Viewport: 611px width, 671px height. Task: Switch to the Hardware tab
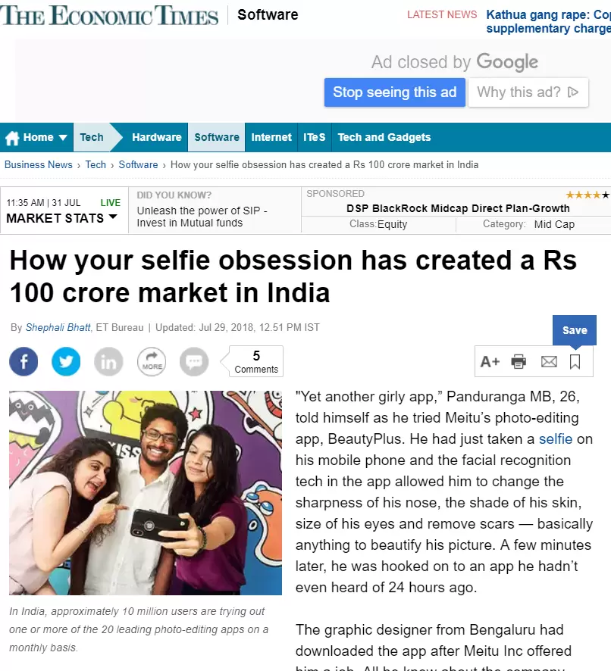[x=156, y=137]
